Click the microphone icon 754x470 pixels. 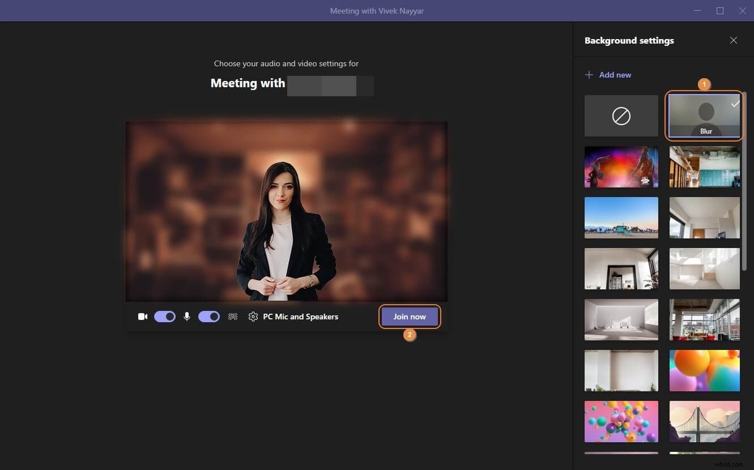pos(187,317)
